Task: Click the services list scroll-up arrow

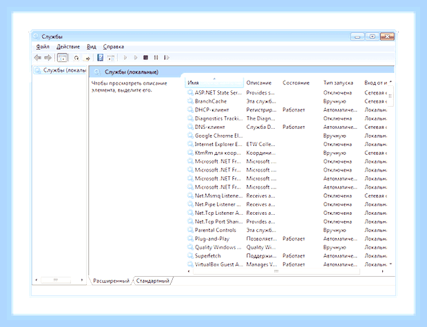Action: coord(390,81)
